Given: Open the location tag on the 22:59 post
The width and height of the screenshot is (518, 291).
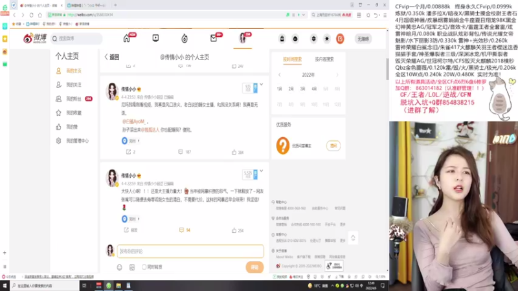Looking at the screenshot, I should pyautogui.click(x=131, y=219).
